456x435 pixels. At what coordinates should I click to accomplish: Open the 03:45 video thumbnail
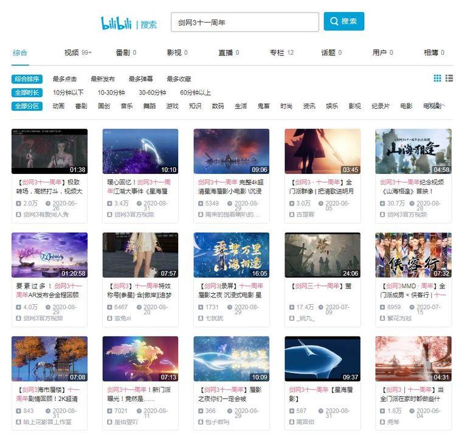point(322,151)
